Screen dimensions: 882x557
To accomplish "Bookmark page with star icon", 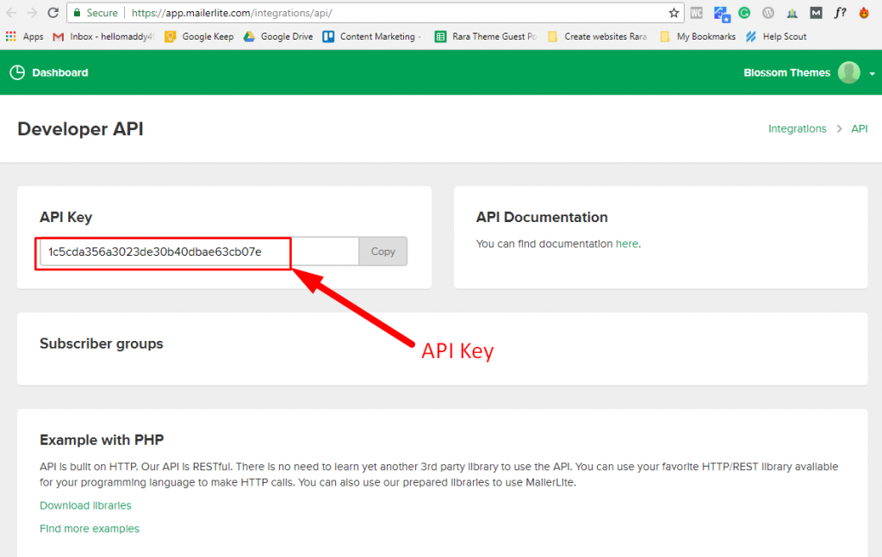I will coord(674,12).
